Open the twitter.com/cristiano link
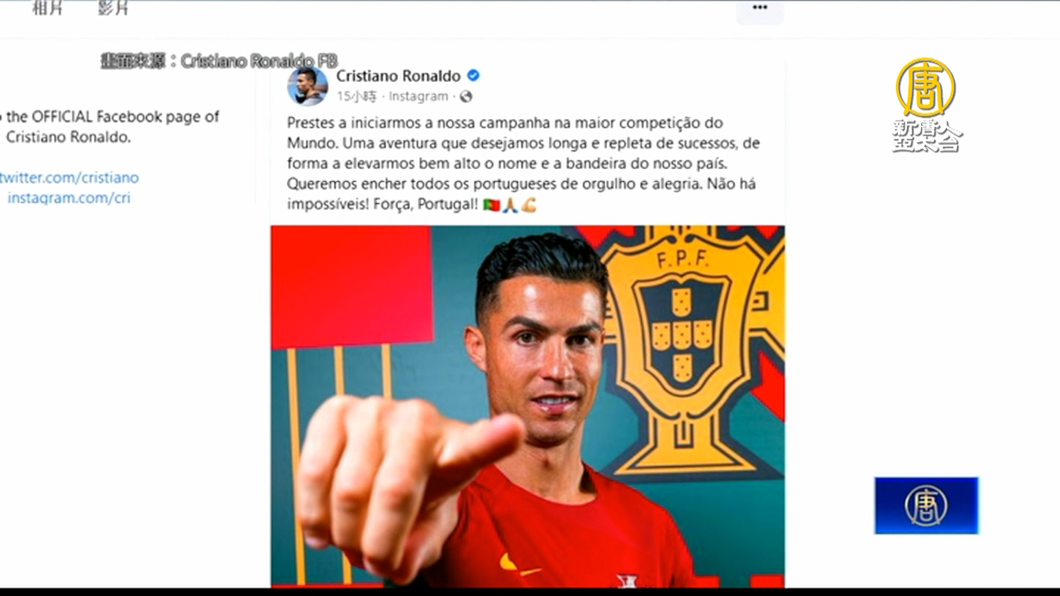1060x596 pixels. point(69,178)
